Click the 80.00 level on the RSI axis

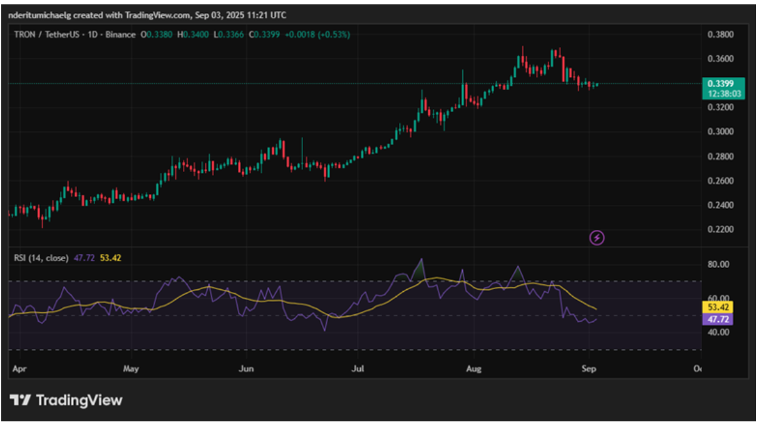click(719, 264)
